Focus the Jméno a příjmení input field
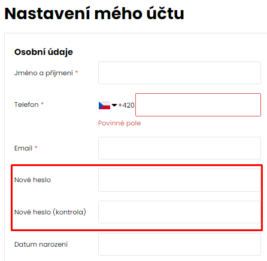267x261 pixels. 180,73
